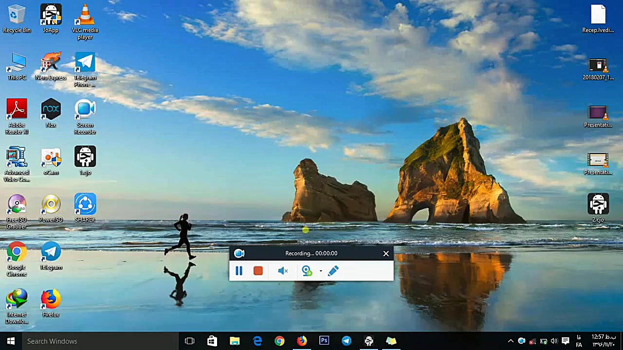The image size is (623, 350).
Task: Open the Store from the taskbar
Action: click(212, 341)
